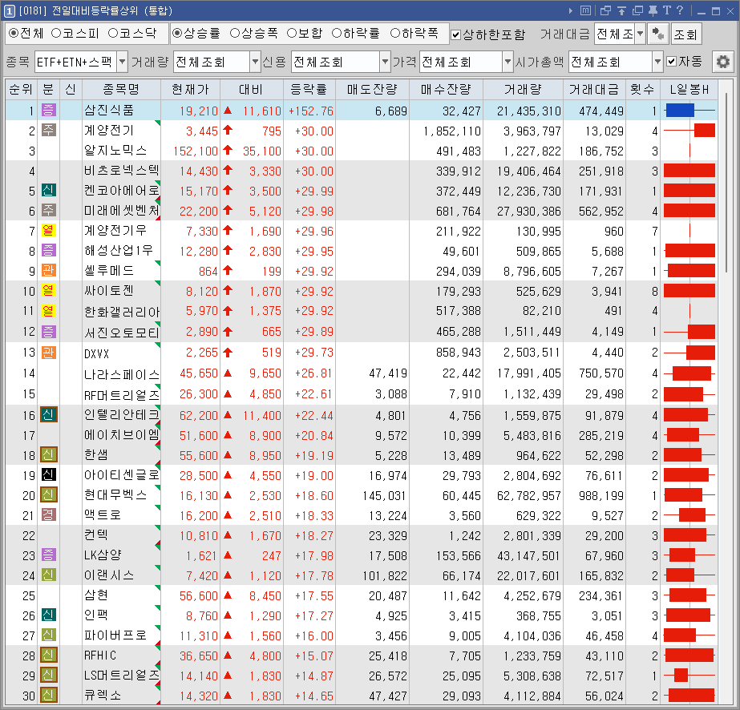
Task: Open the 가격 전체조회 dropdown
Action: click(x=507, y=62)
